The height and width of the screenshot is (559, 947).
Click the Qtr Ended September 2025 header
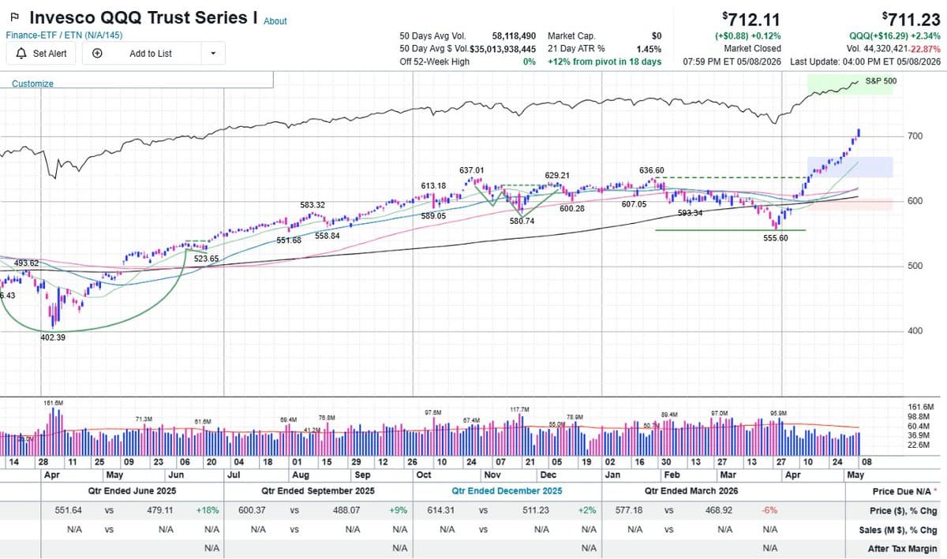point(320,490)
